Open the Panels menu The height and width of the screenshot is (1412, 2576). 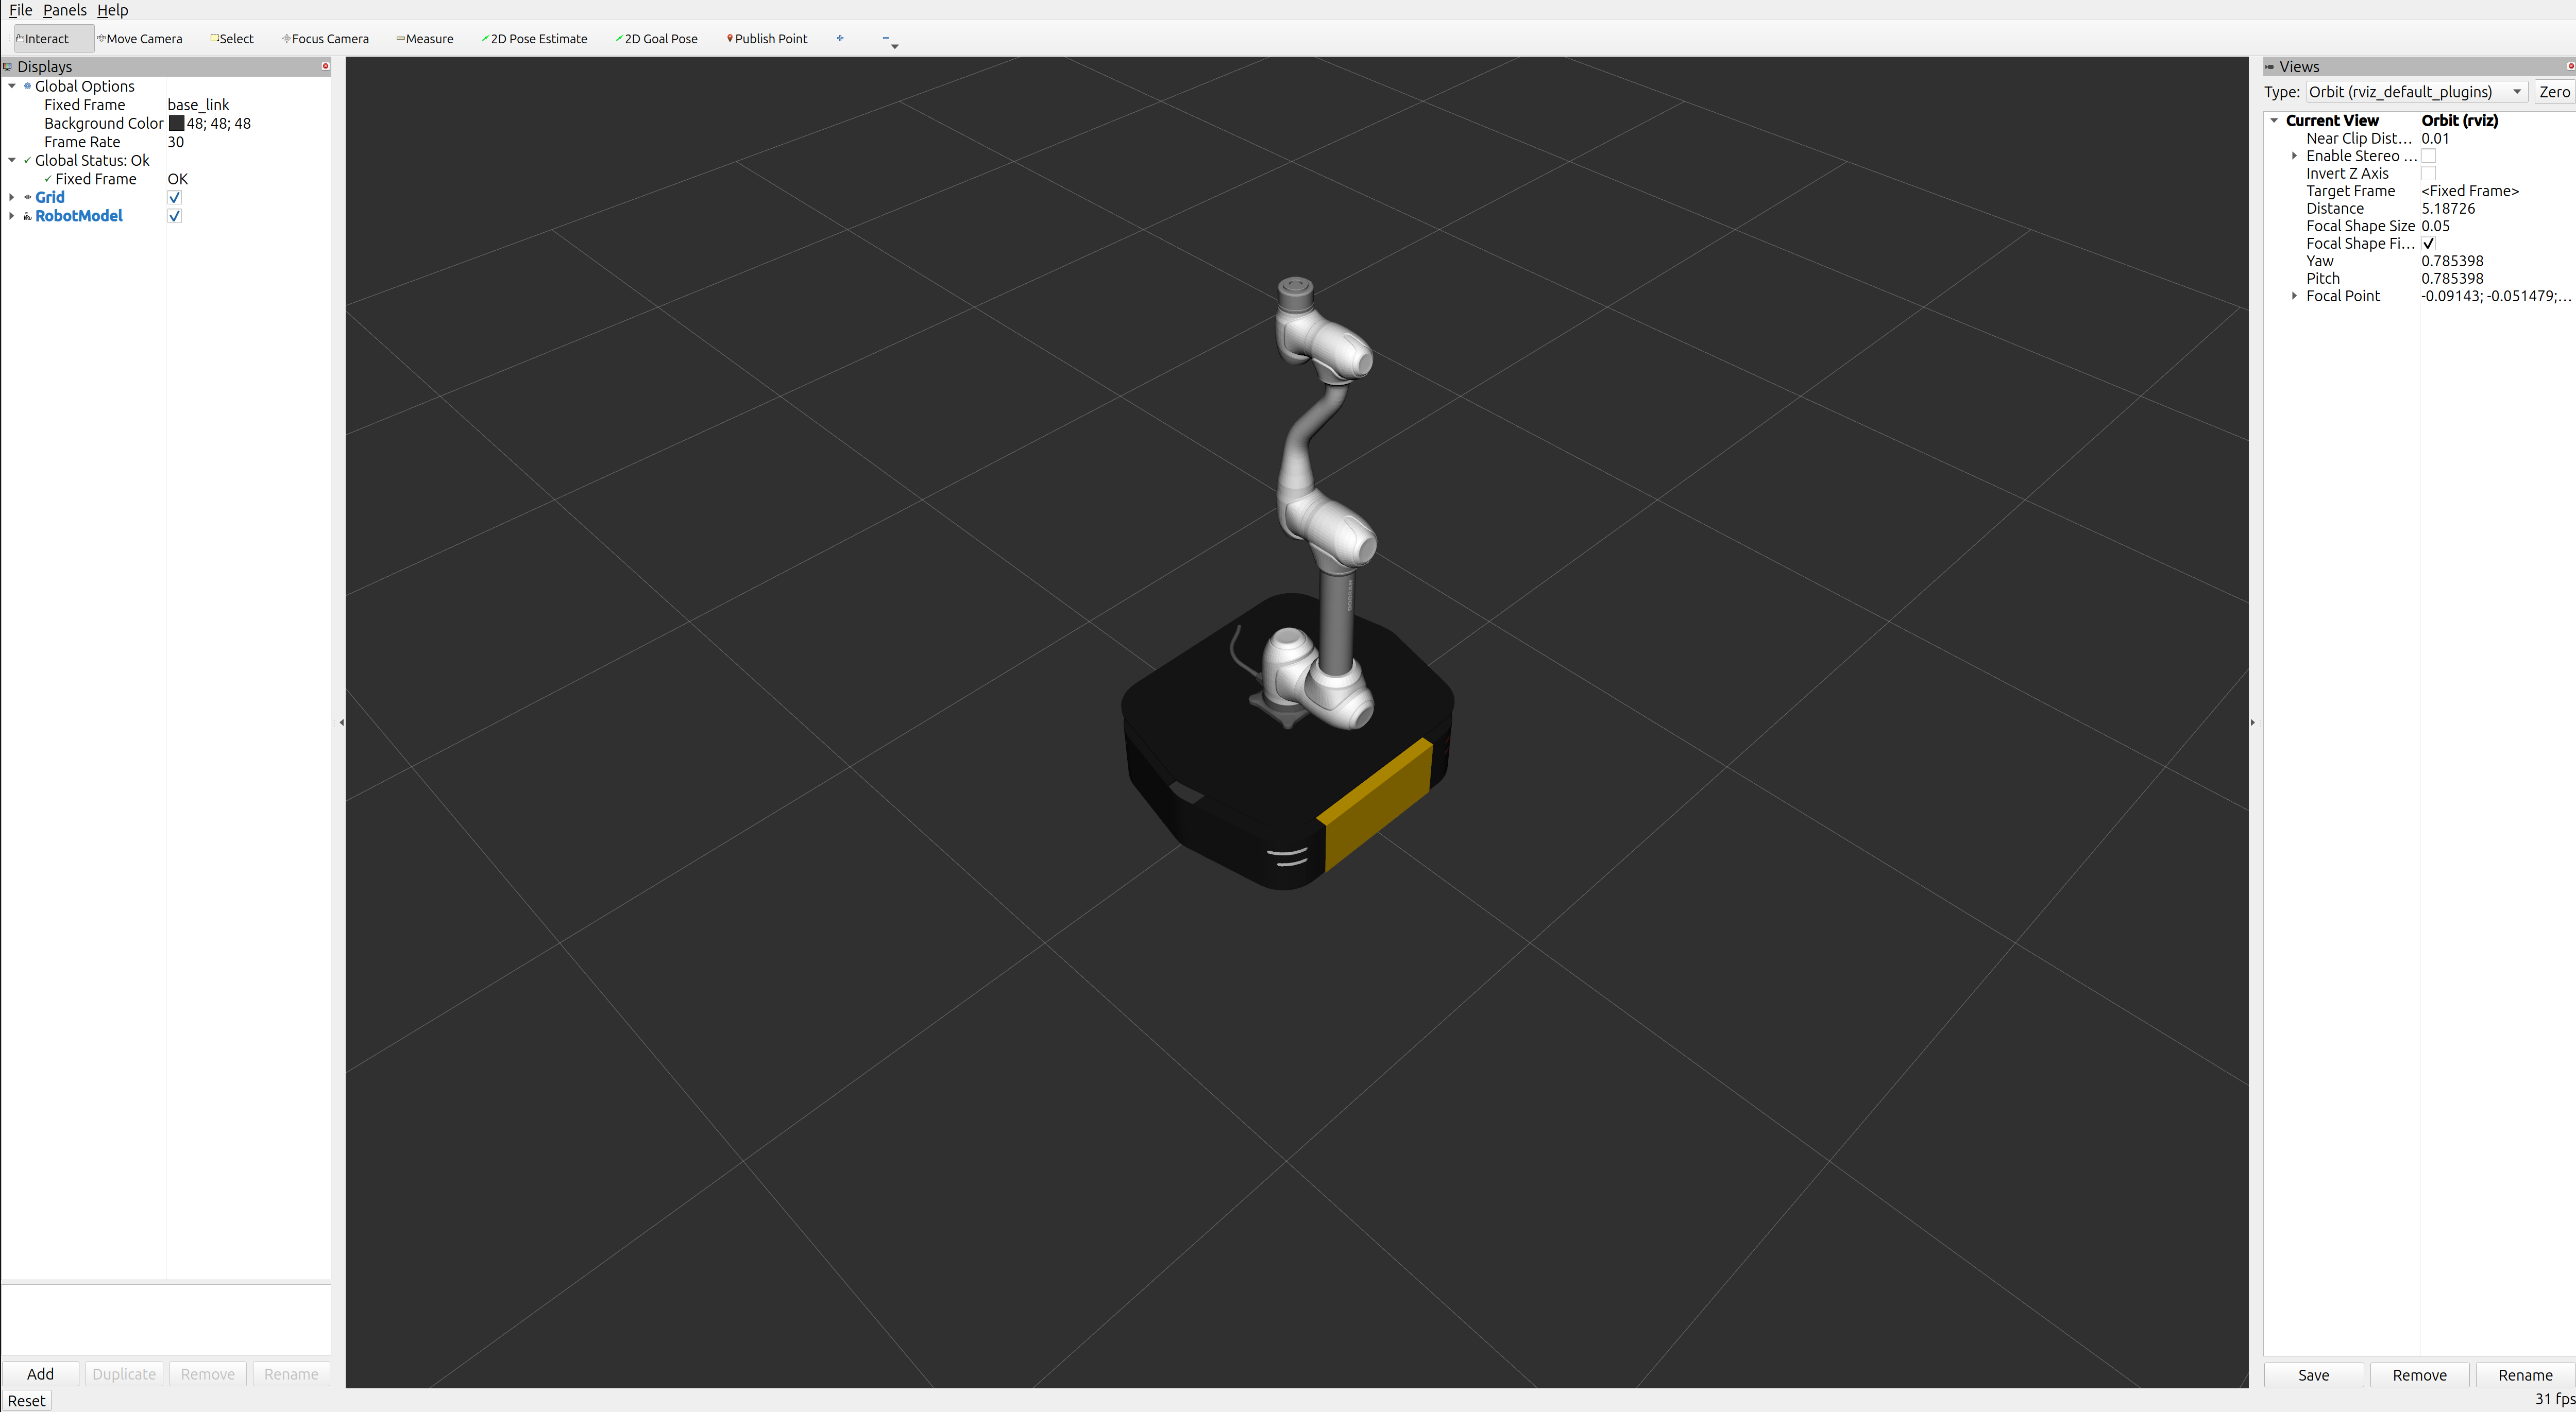64,10
